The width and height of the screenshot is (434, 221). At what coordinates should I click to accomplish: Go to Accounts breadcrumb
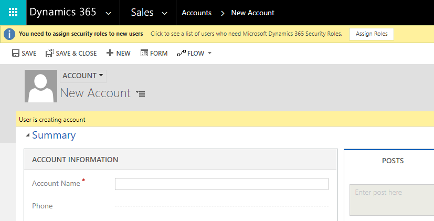pos(196,13)
